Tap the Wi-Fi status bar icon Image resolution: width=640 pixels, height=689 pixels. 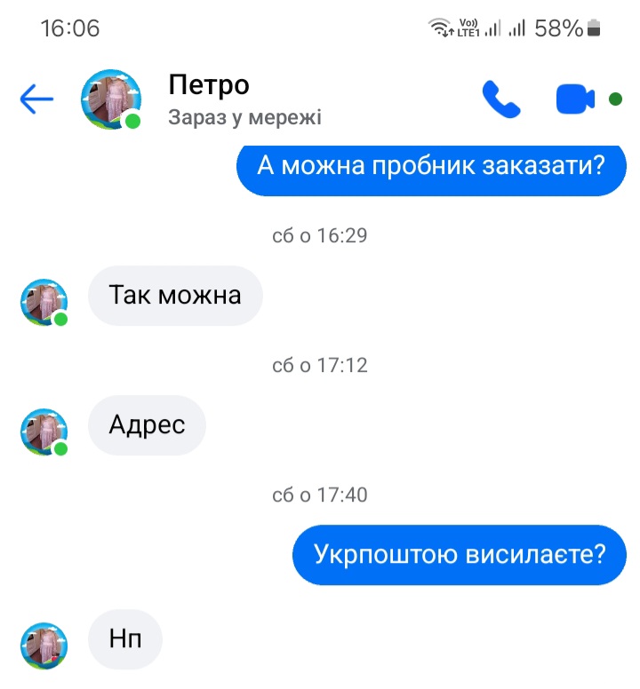[x=441, y=28]
